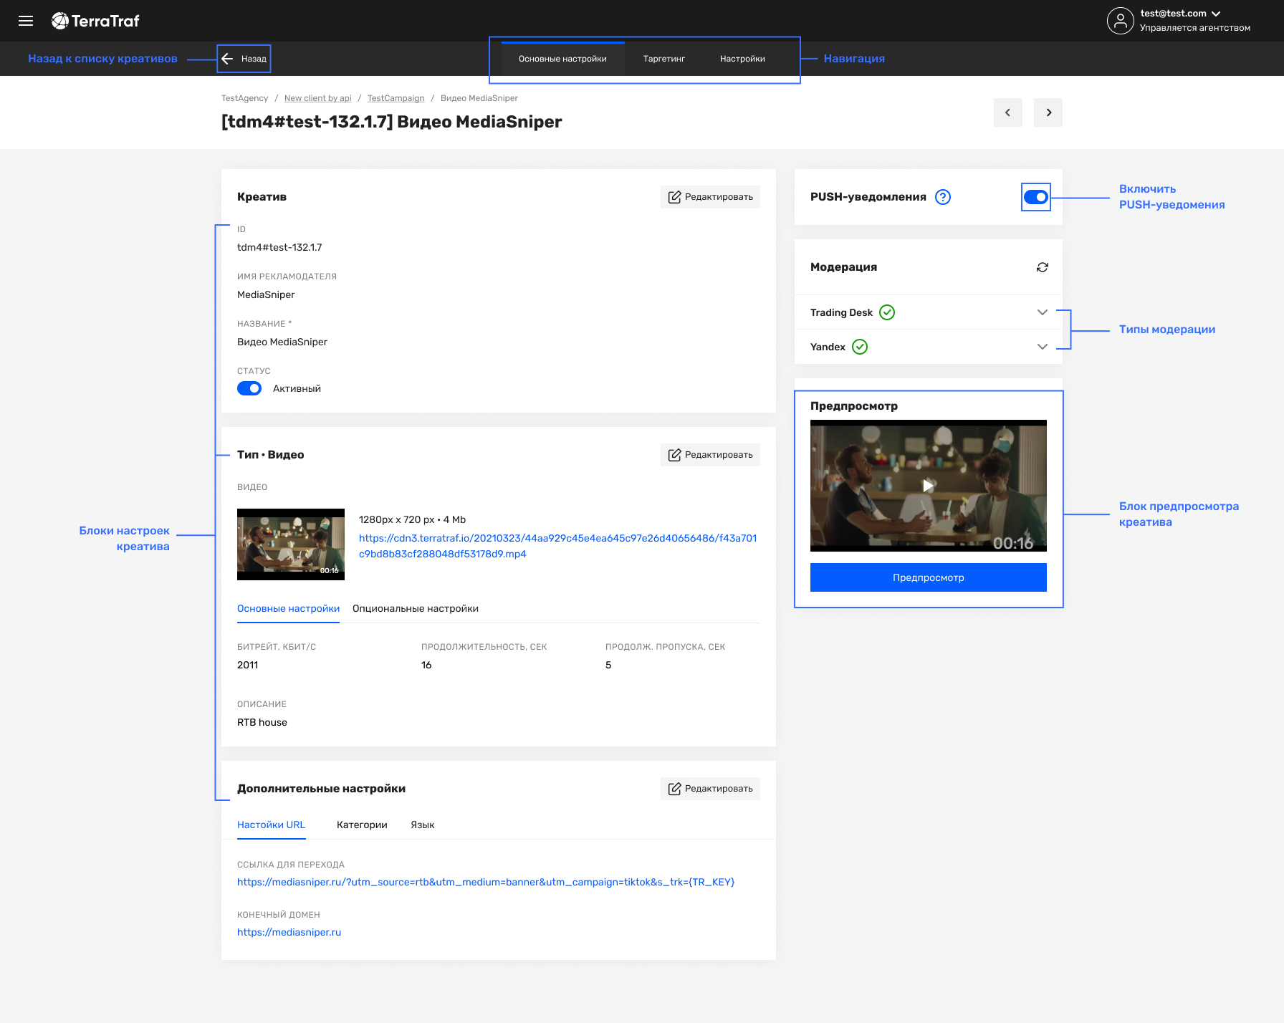Open the Категории tab
1284x1023 pixels.
[x=362, y=825]
